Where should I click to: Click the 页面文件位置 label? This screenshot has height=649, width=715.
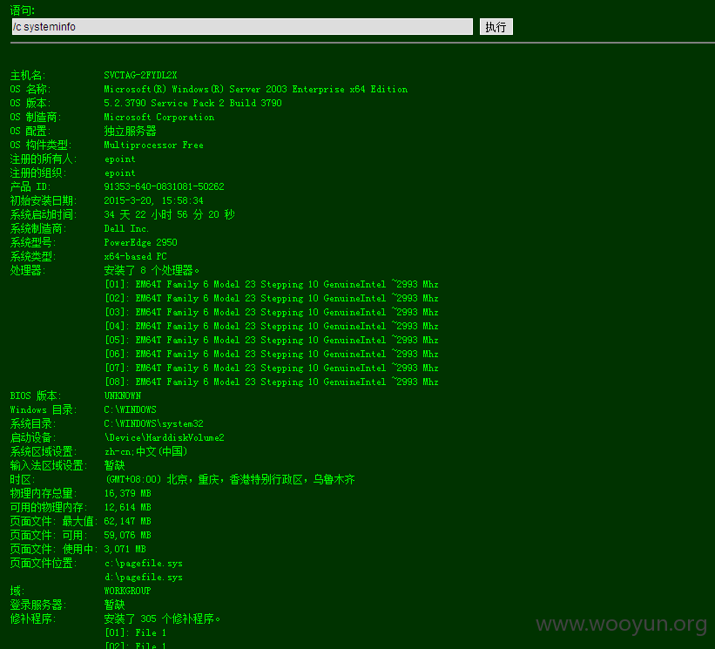click(x=44, y=564)
